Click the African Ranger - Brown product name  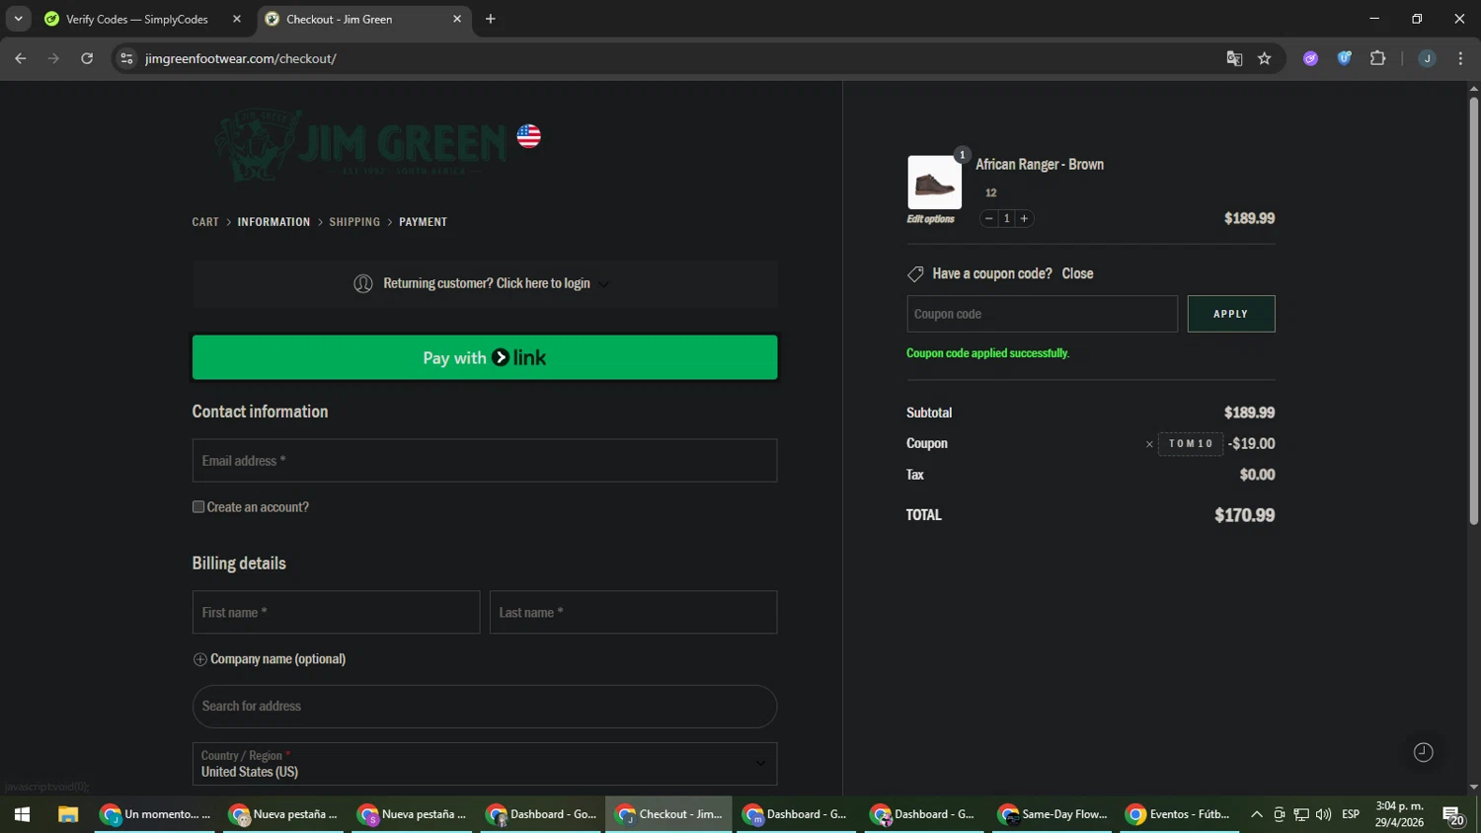[1040, 165]
